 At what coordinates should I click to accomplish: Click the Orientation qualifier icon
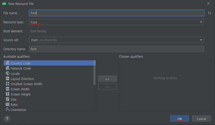[x=8, y=109]
